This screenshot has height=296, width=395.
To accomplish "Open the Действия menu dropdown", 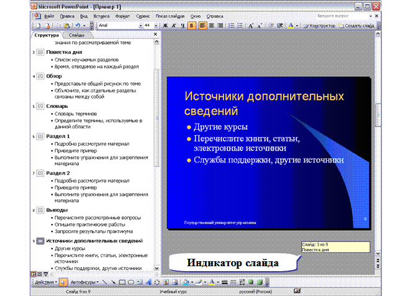I will (x=46, y=282).
